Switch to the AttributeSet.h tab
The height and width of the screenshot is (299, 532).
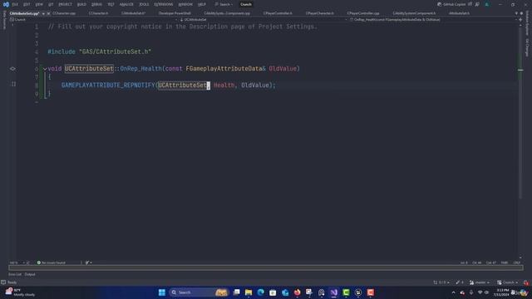pyautogui.click(x=459, y=13)
